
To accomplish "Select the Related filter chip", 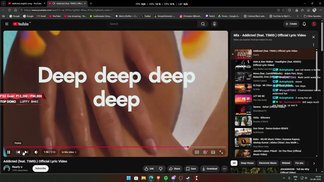I will 286,163.
